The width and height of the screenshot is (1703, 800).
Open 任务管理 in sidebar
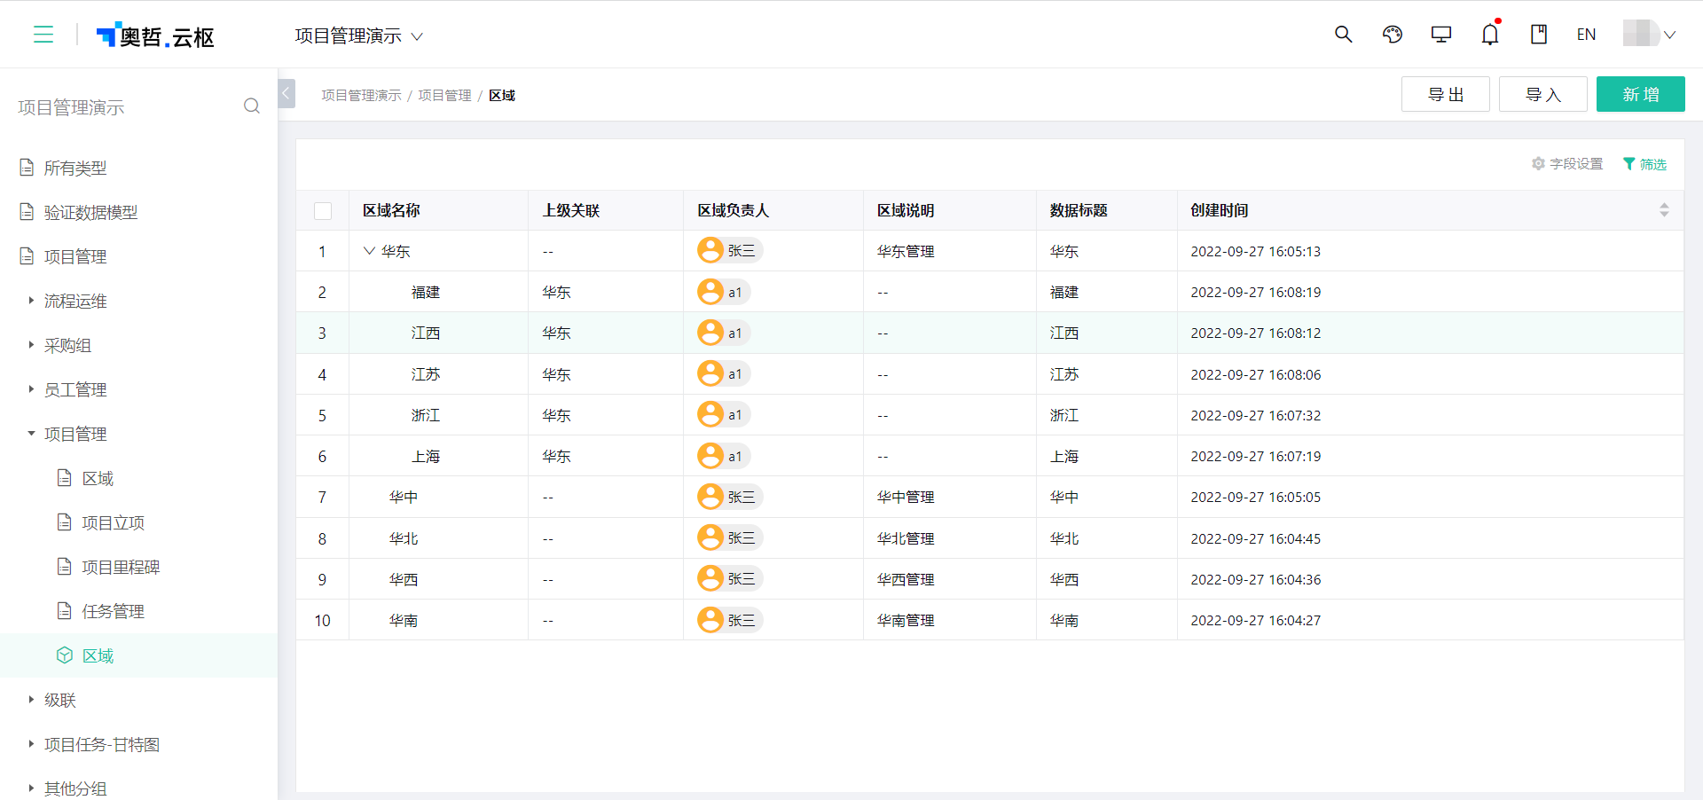(113, 611)
